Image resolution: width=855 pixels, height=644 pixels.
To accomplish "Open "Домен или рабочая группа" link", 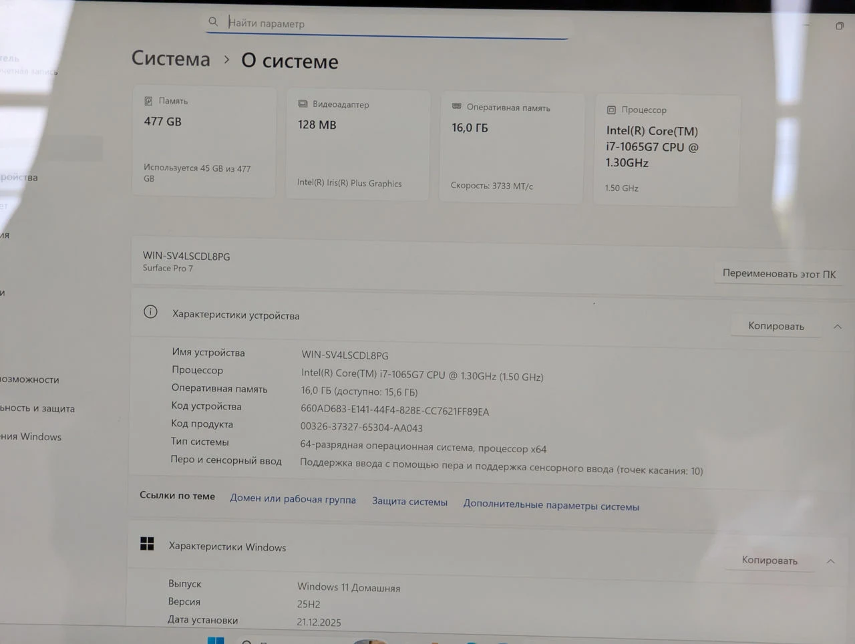I will (293, 499).
